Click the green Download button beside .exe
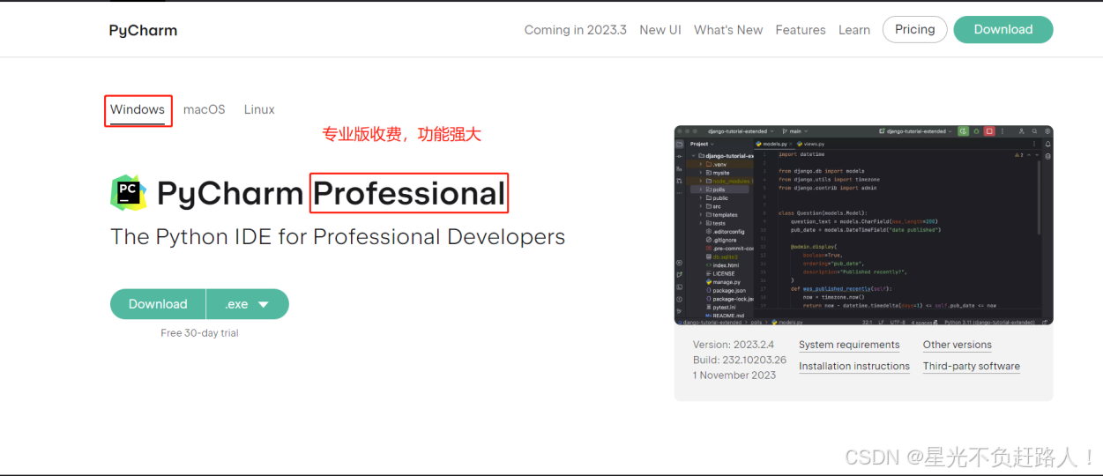This screenshot has height=476, width=1103. pyautogui.click(x=158, y=304)
